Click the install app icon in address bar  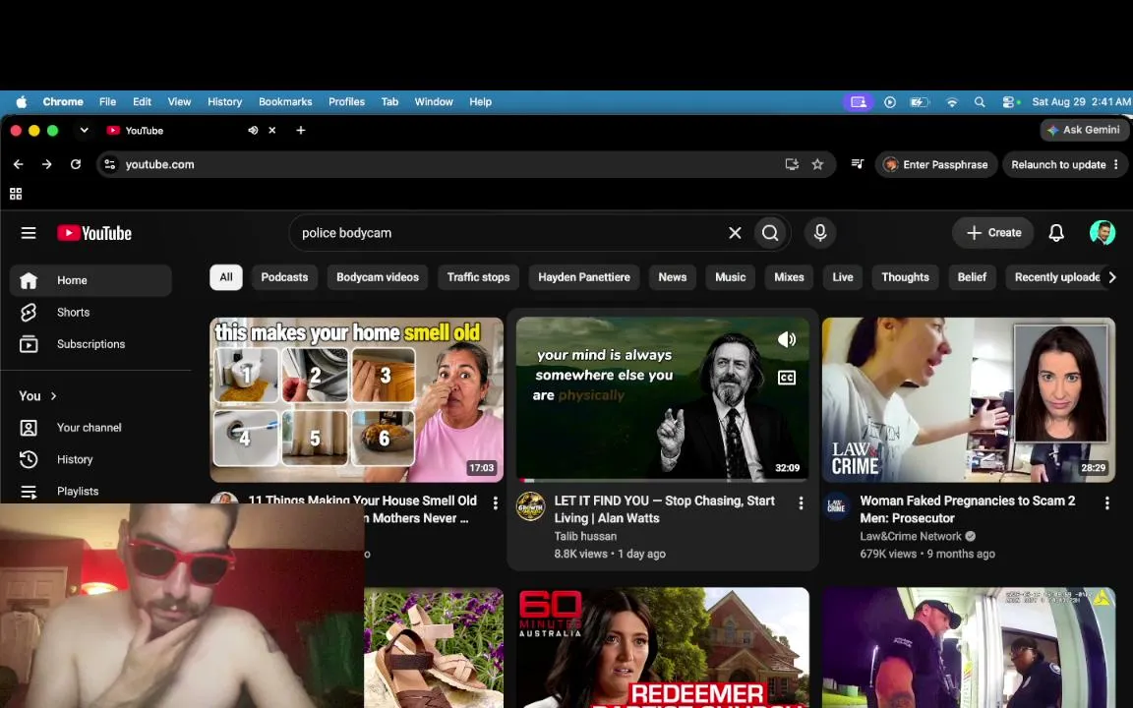click(791, 165)
